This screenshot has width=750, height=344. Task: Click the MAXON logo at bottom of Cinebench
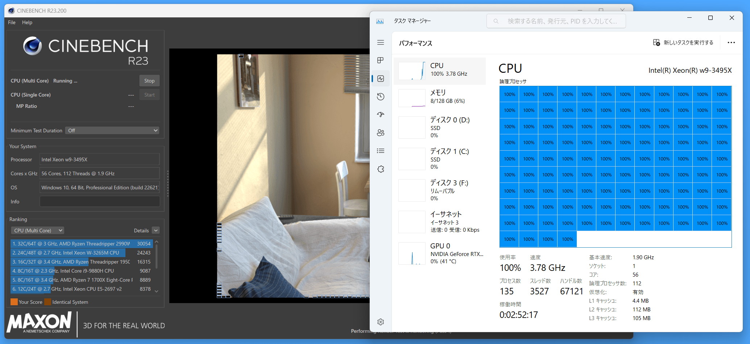[x=39, y=323]
